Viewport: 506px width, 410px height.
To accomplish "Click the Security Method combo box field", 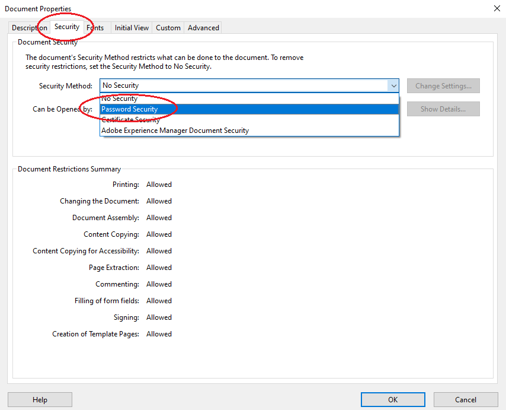I will point(243,85).
